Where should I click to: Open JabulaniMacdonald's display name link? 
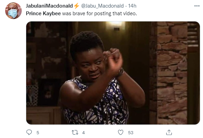pos(49,6)
